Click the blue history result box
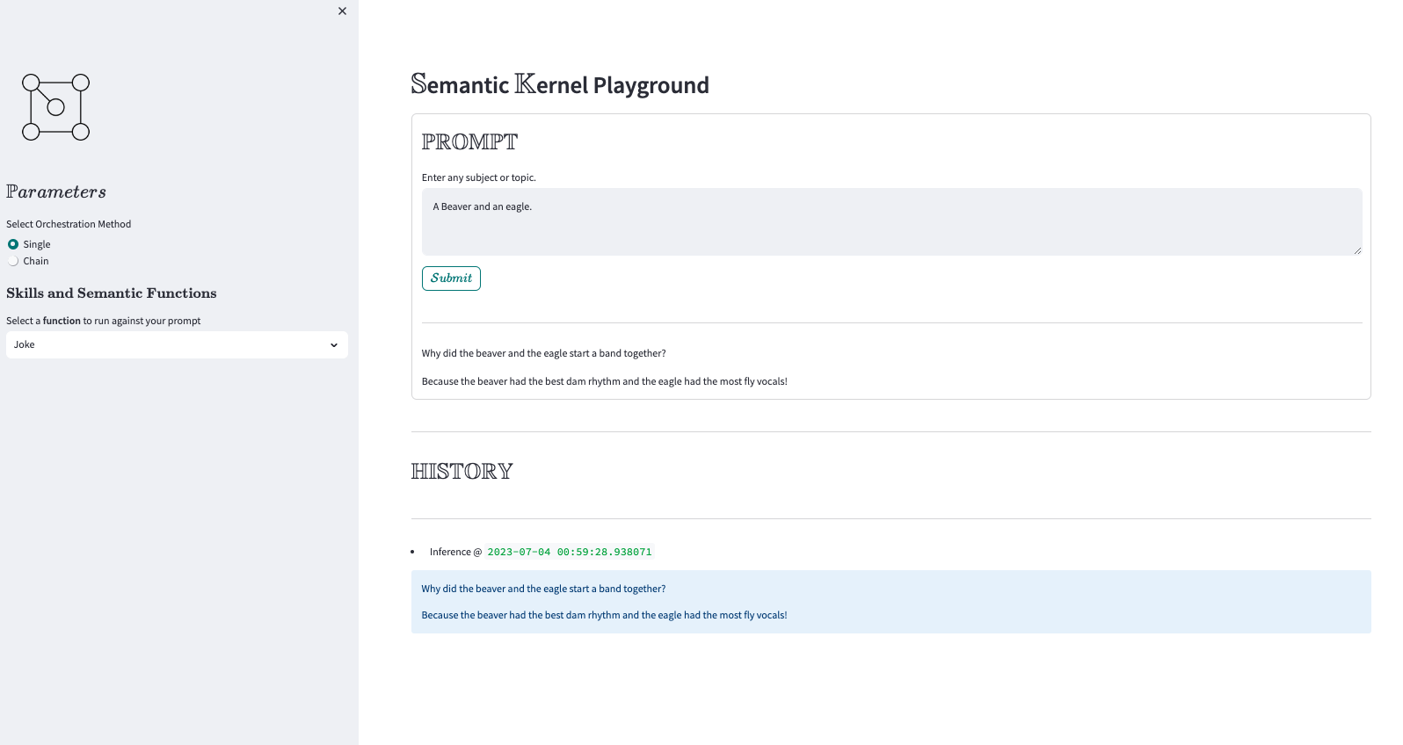 point(891,602)
